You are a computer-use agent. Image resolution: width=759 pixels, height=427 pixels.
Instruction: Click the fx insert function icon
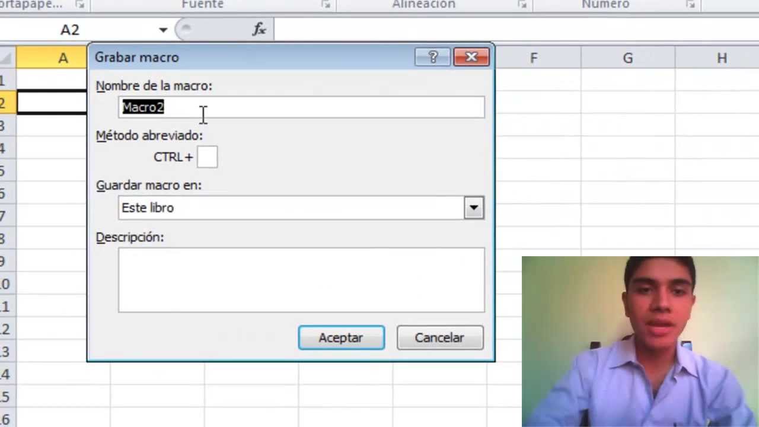(259, 29)
